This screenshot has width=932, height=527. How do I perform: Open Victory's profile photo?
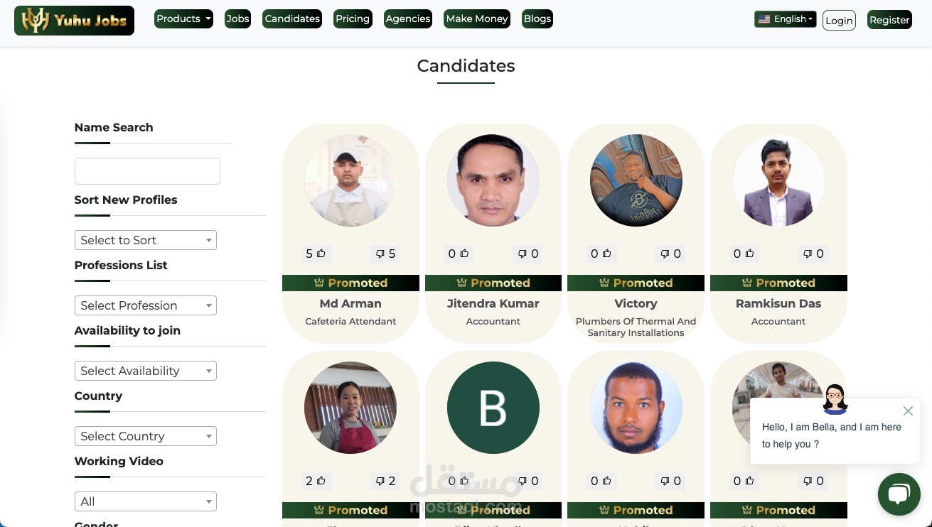click(x=636, y=180)
